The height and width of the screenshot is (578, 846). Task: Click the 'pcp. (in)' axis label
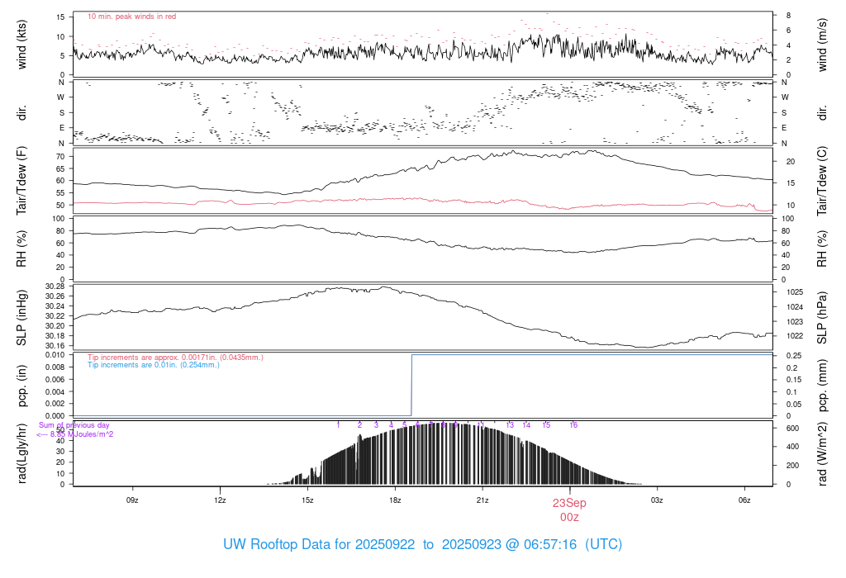tap(21, 386)
